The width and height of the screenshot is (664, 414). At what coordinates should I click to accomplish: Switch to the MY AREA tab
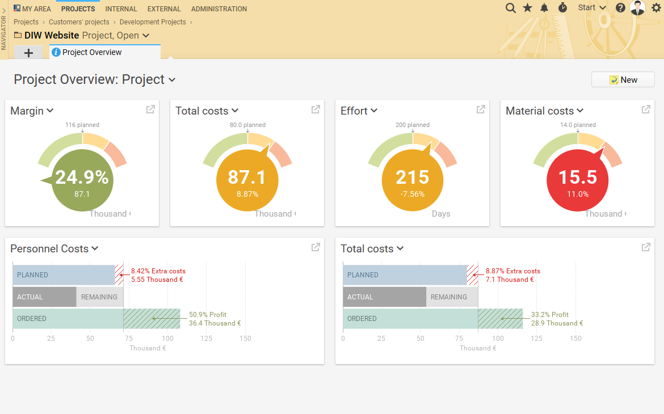click(32, 9)
